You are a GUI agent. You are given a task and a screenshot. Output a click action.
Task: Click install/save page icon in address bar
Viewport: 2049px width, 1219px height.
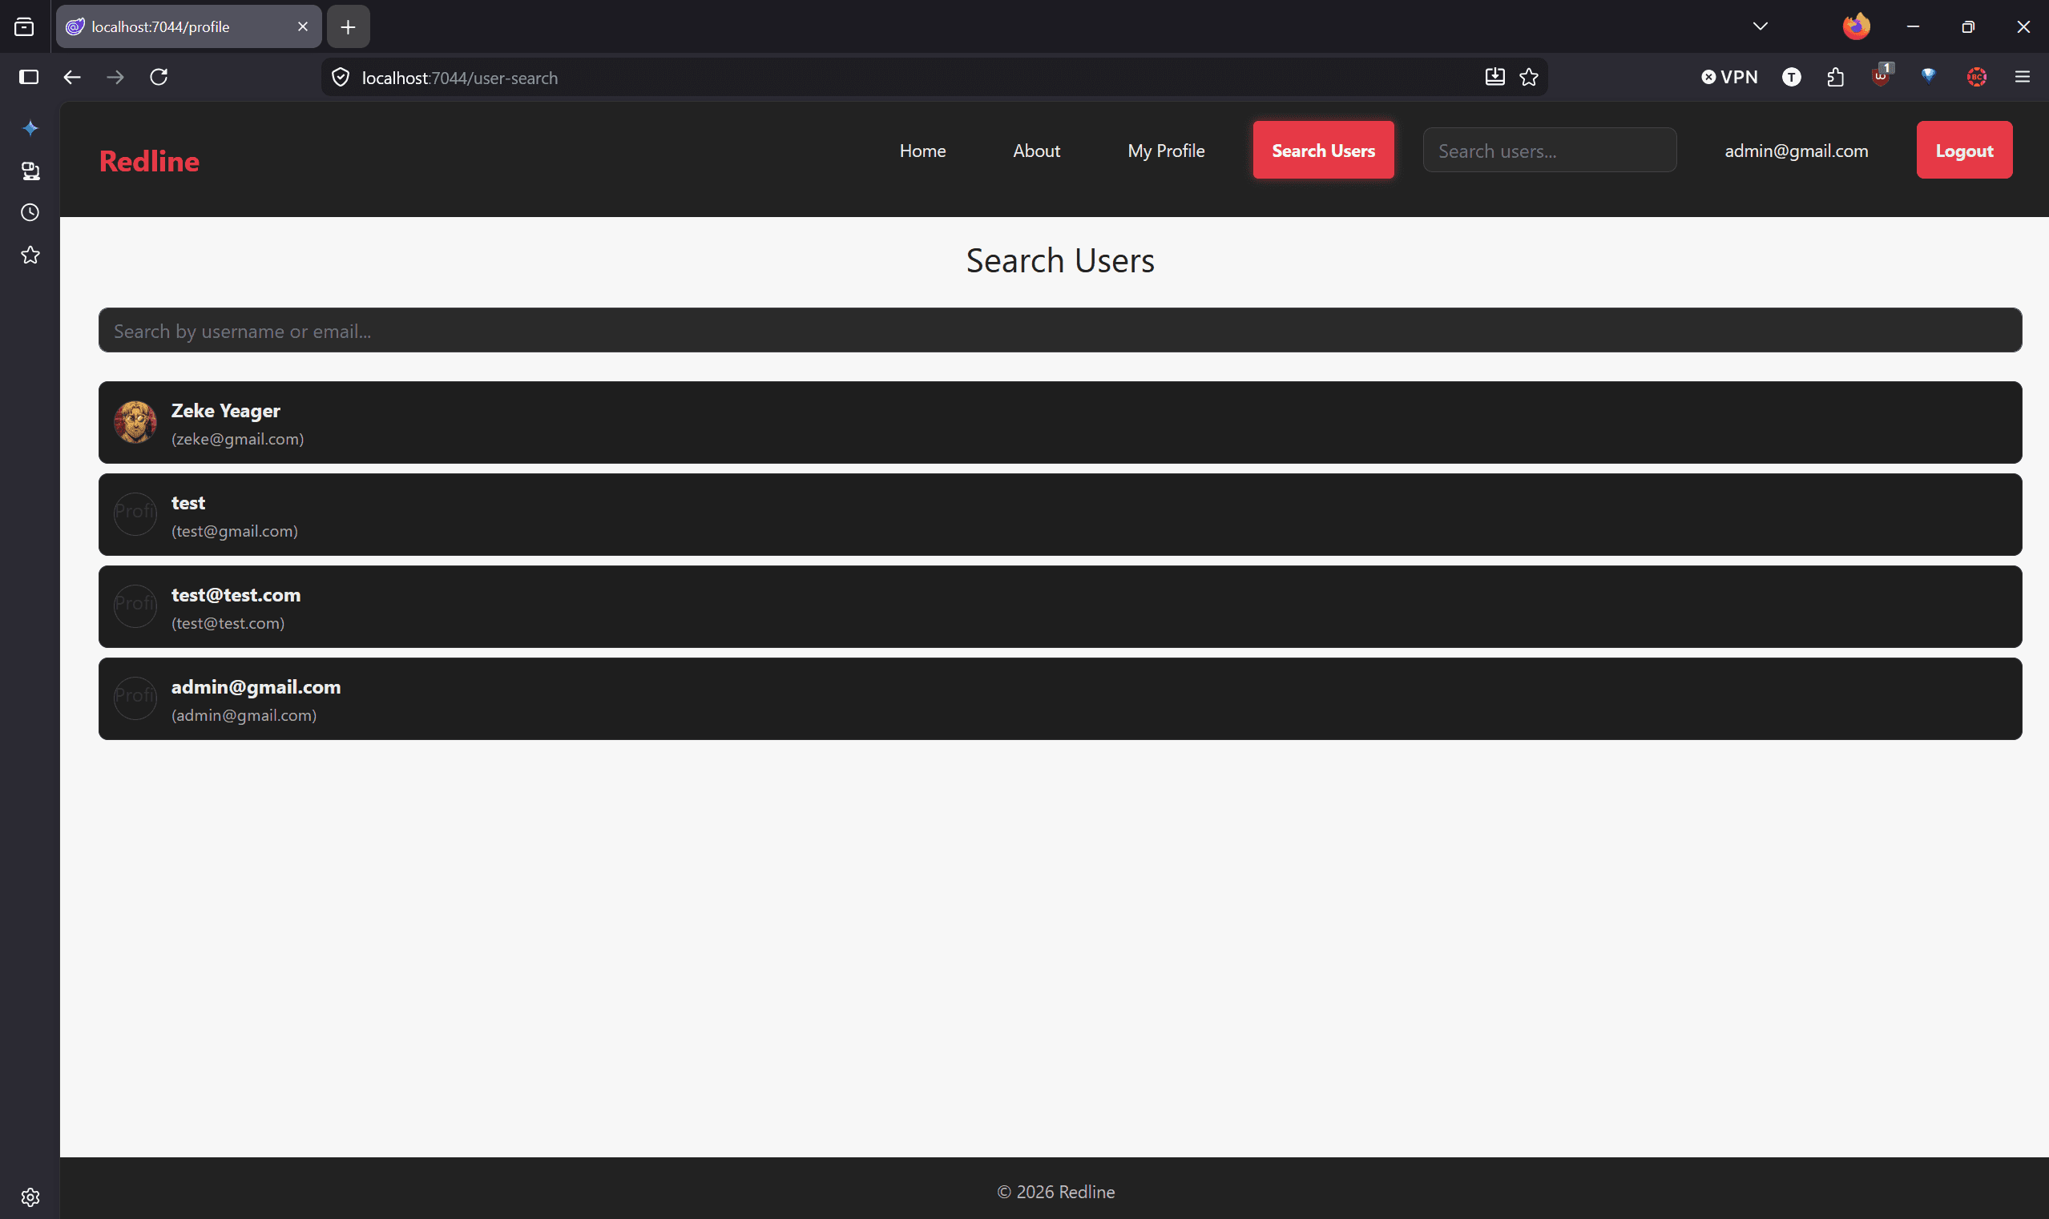click(x=1495, y=77)
